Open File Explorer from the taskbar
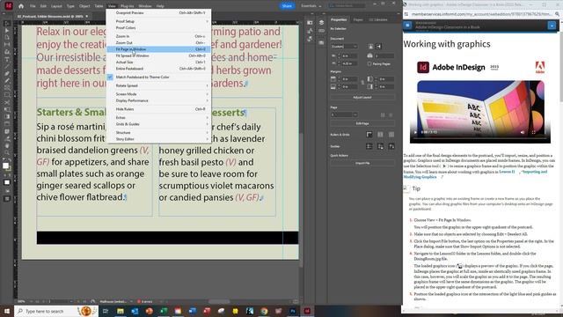The height and width of the screenshot is (317, 563). 121,311
